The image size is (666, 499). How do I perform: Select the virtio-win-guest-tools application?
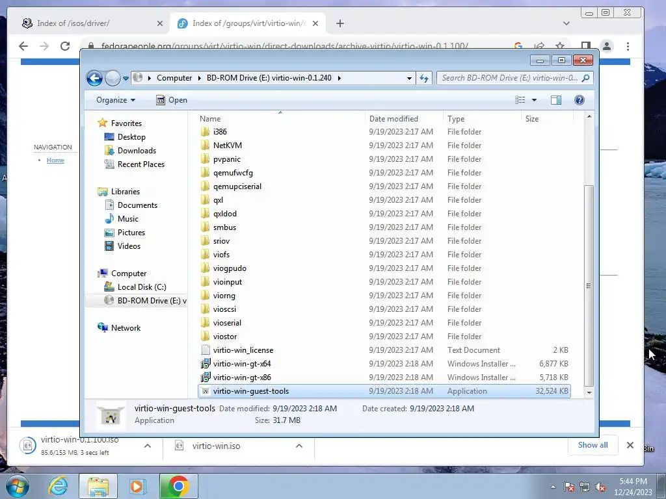pos(384,391)
